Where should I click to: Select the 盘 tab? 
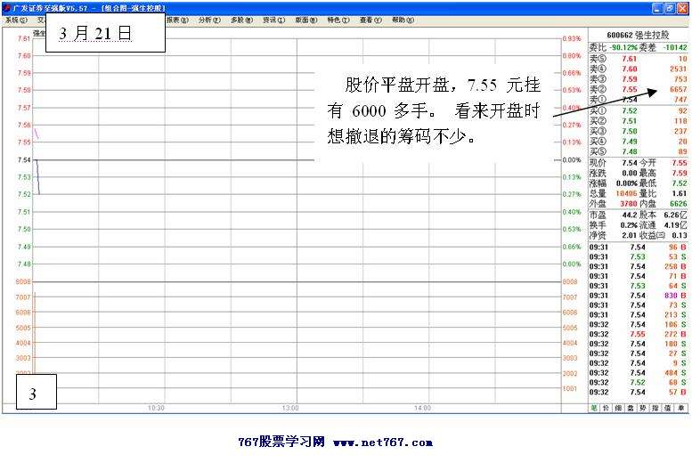[x=631, y=407]
